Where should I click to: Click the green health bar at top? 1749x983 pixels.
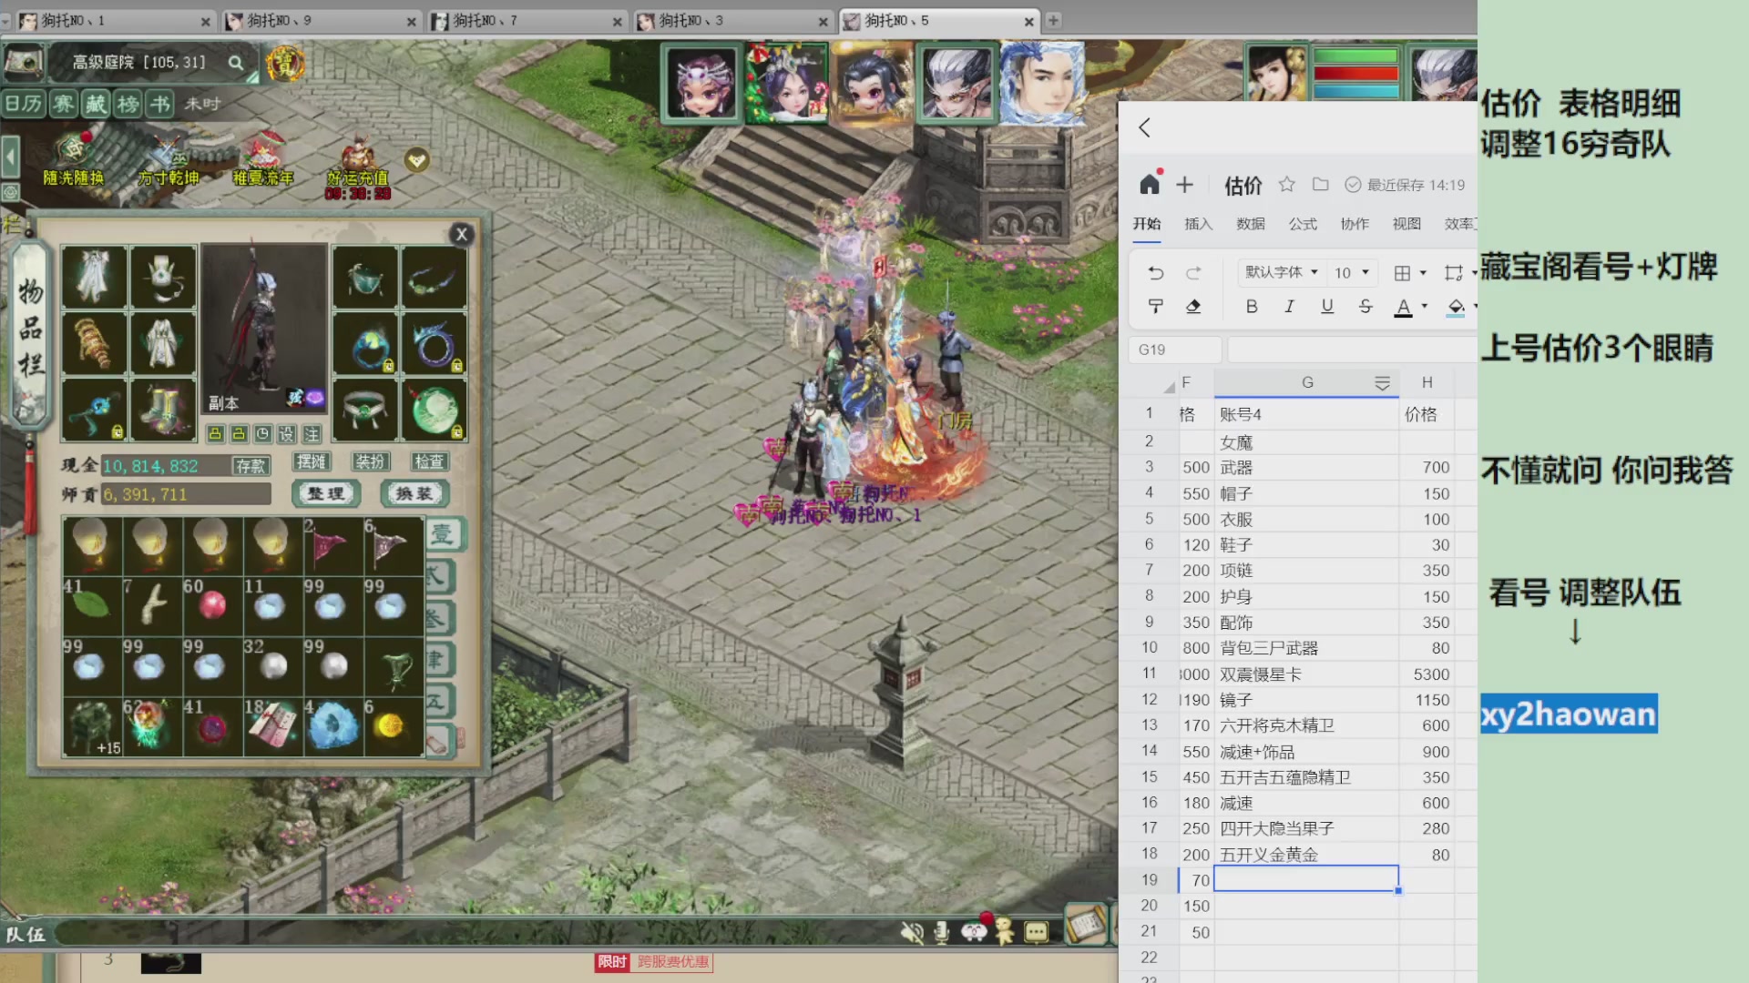click(x=1355, y=56)
